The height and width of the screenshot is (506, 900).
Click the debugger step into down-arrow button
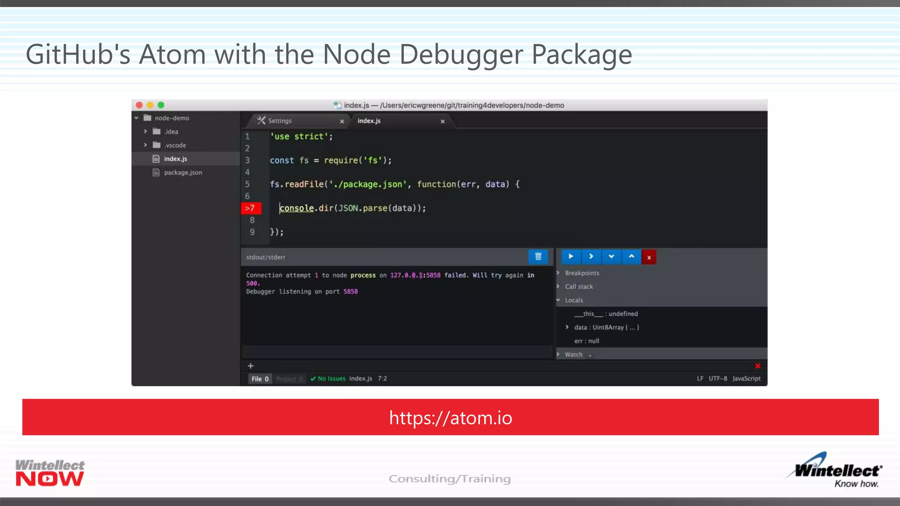pos(611,257)
